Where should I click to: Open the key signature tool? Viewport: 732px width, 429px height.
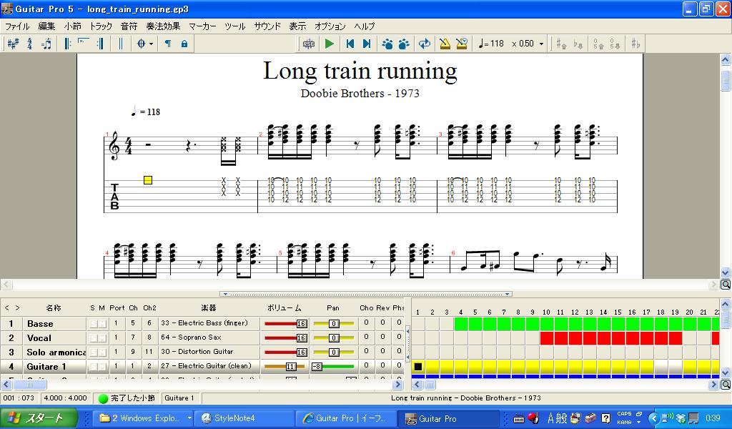pos(13,44)
